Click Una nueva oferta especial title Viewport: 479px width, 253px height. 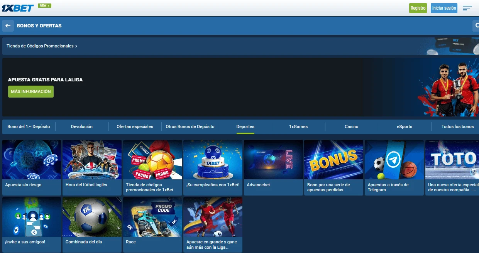pyautogui.click(x=453, y=187)
